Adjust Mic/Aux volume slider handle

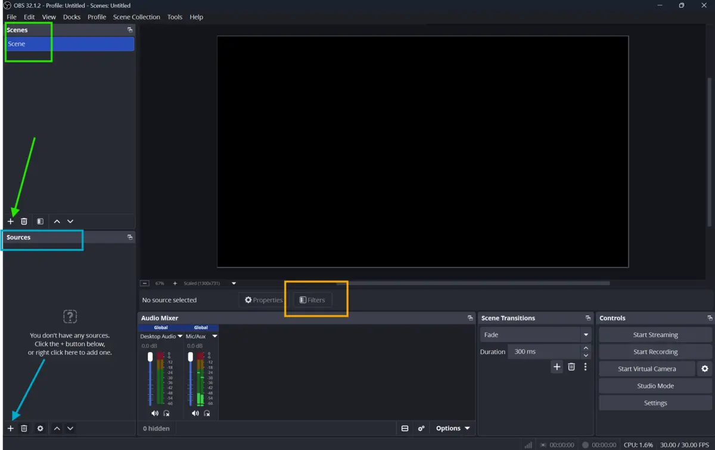click(190, 357)
